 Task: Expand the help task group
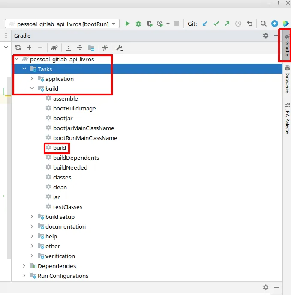click(32, 236)
